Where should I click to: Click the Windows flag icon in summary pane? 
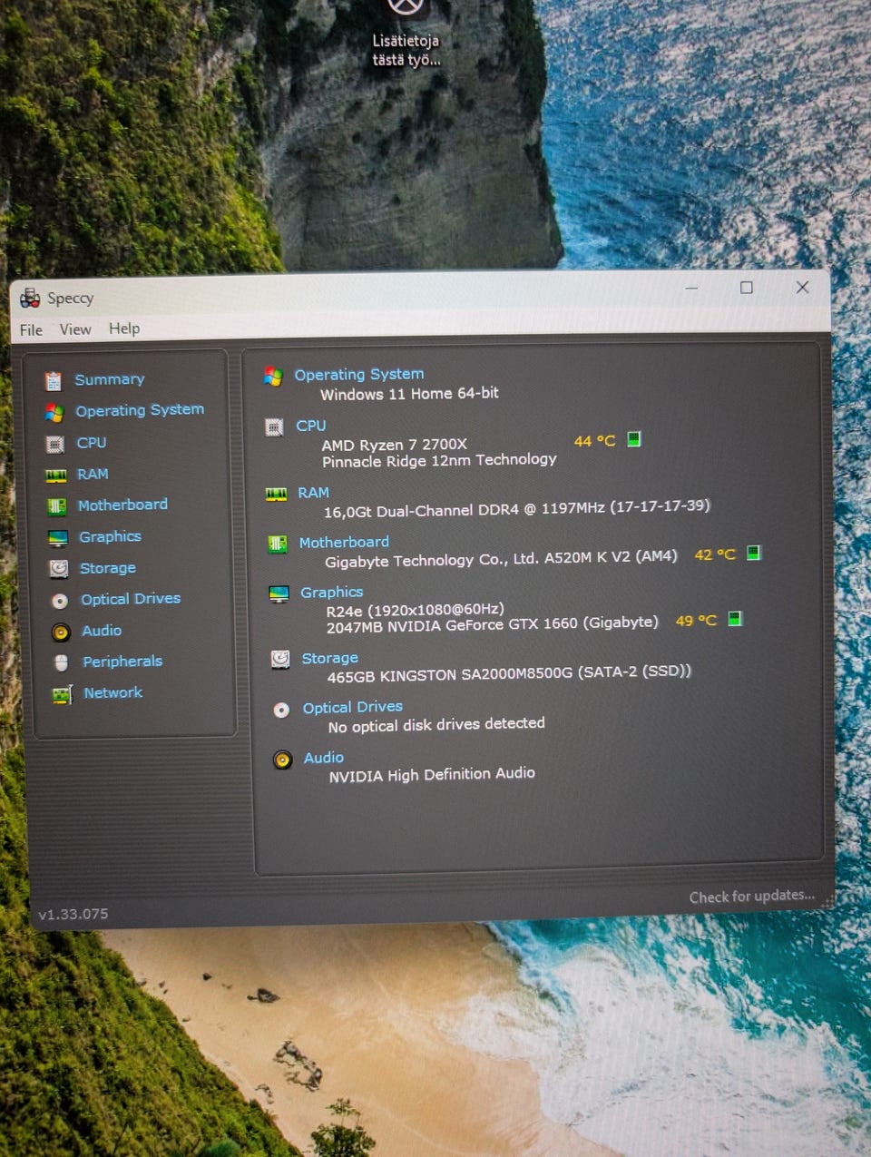[x=273, y=376]
